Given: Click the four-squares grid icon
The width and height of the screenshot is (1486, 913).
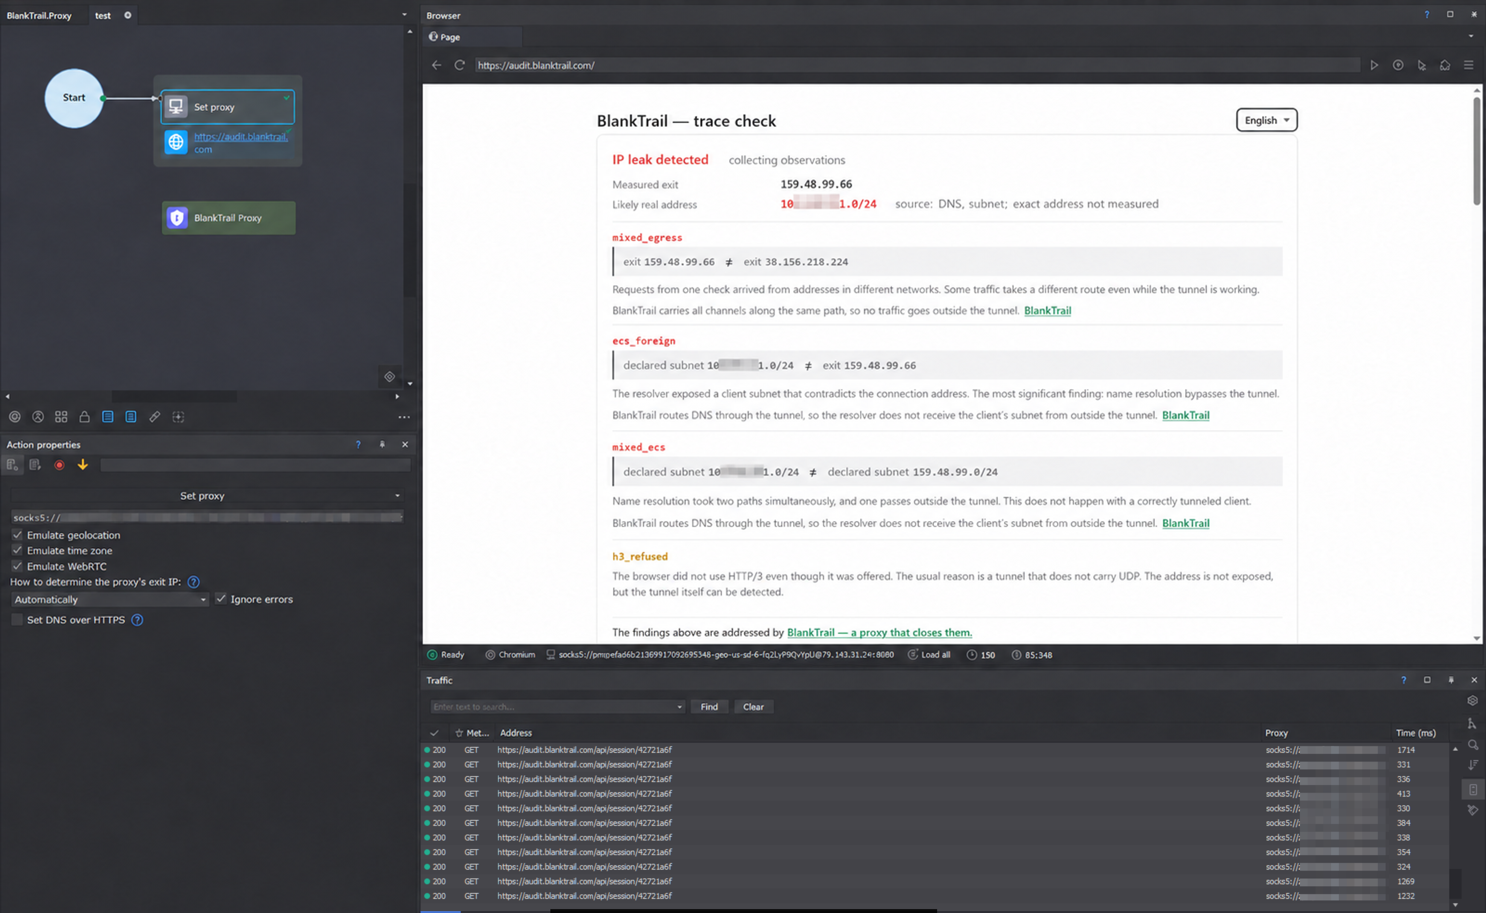Looking at the screenshot, I should [x=61, y=417].
